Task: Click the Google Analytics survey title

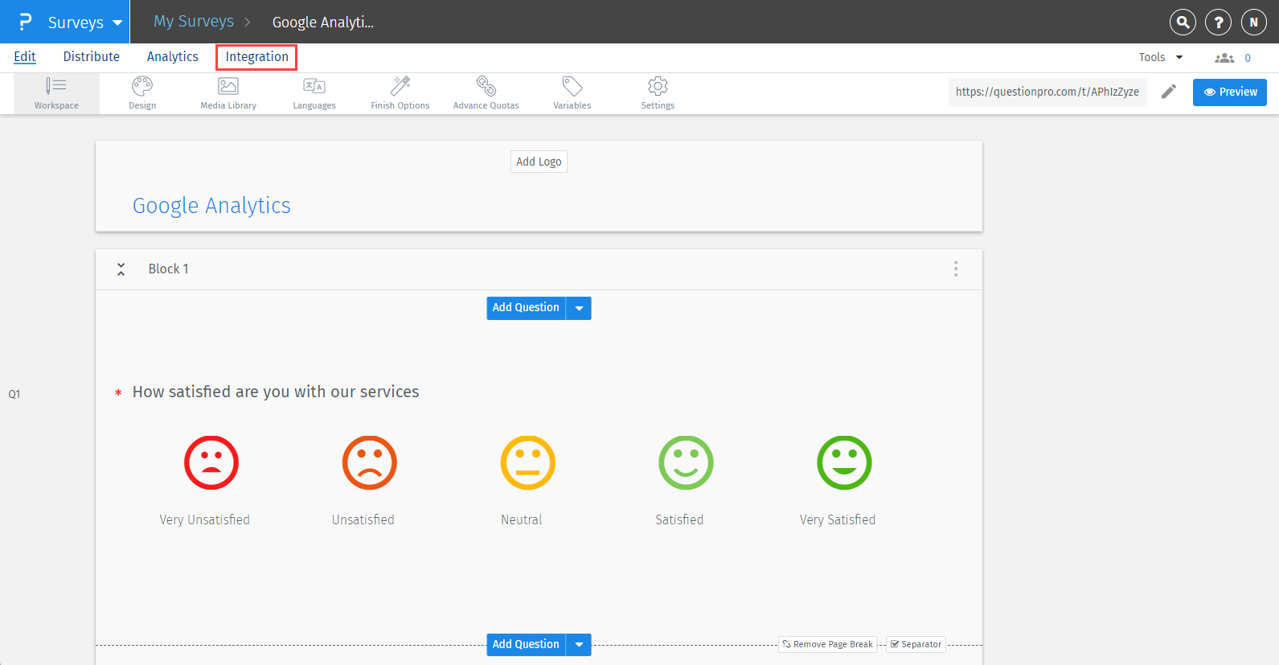Action: pyautogui.click(x=211, y=206)
